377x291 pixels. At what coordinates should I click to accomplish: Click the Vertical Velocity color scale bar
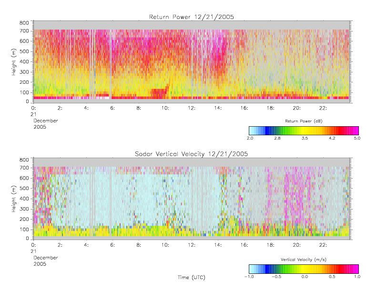(x=304, y=269)
